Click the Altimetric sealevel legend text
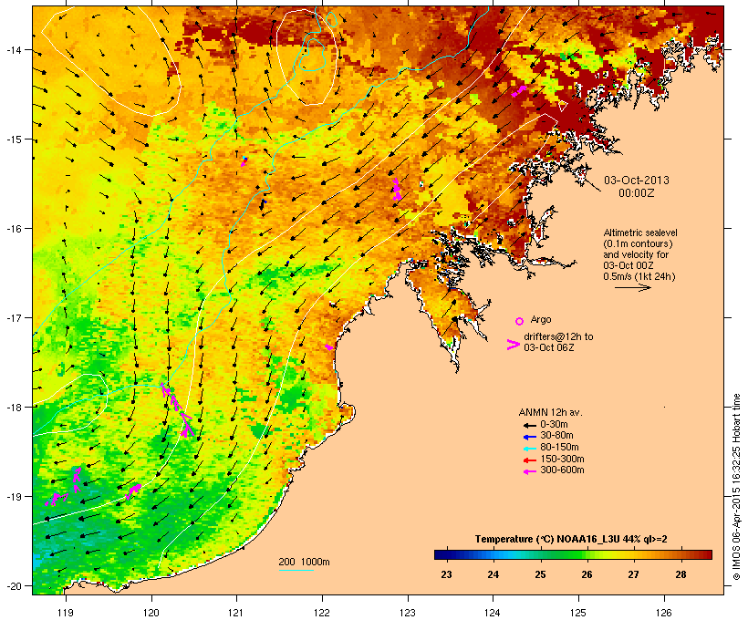 (640, 254)
